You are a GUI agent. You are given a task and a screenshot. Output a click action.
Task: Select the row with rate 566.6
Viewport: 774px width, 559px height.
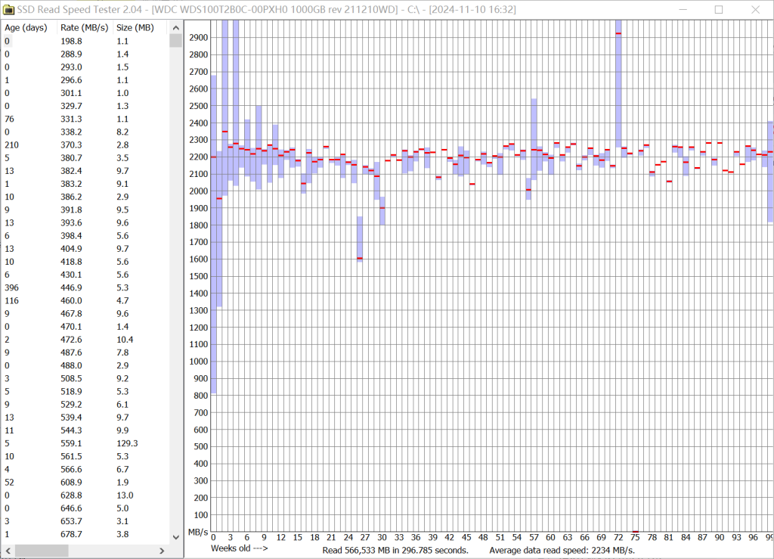85,469
